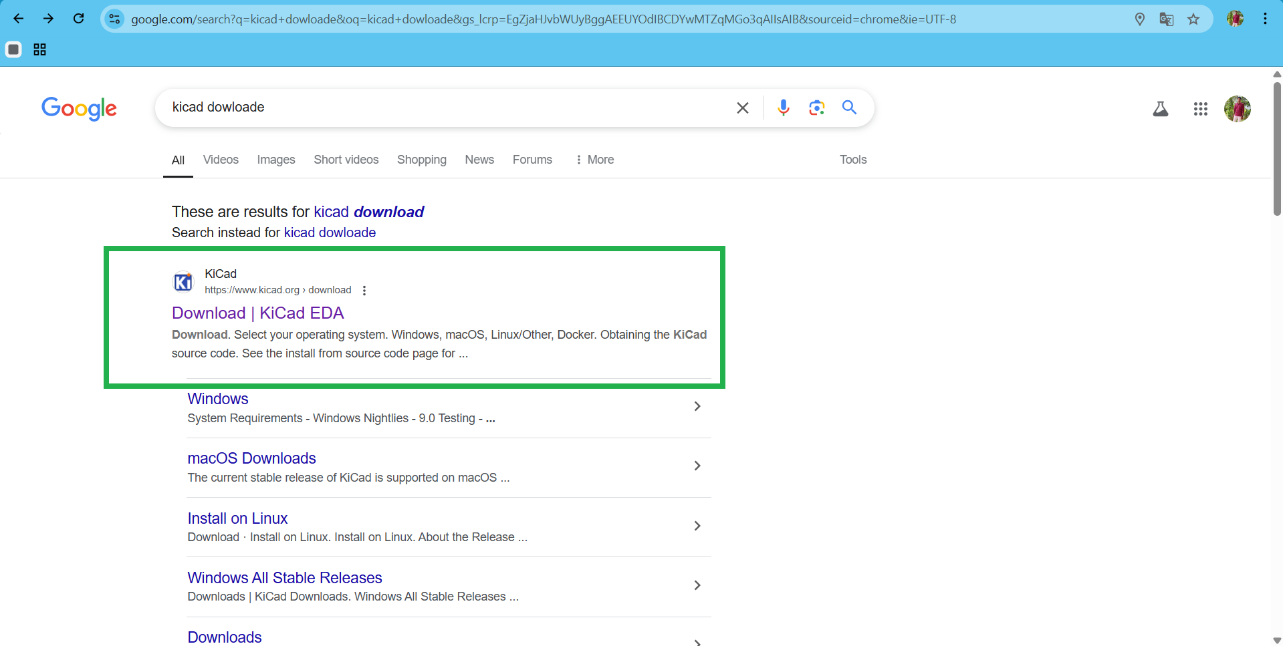Go forward to next page
Image resolution: width=1283 pixels, height=646 pixels.
click(x=48, y=19)
